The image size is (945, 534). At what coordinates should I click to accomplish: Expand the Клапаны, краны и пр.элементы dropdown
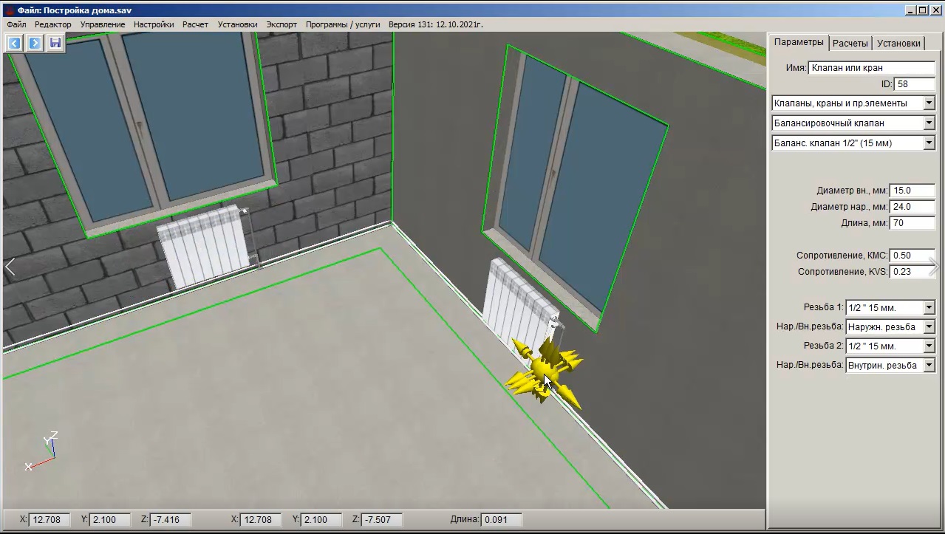coord(929,103)
